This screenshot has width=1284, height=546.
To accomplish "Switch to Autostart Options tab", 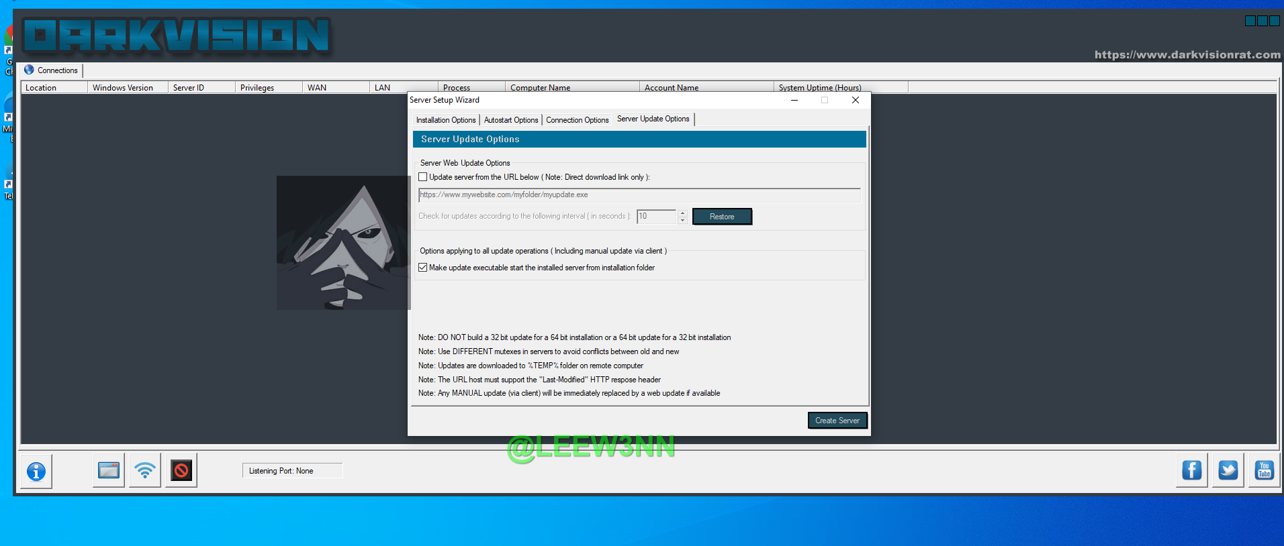I will (x=510, y=120).
